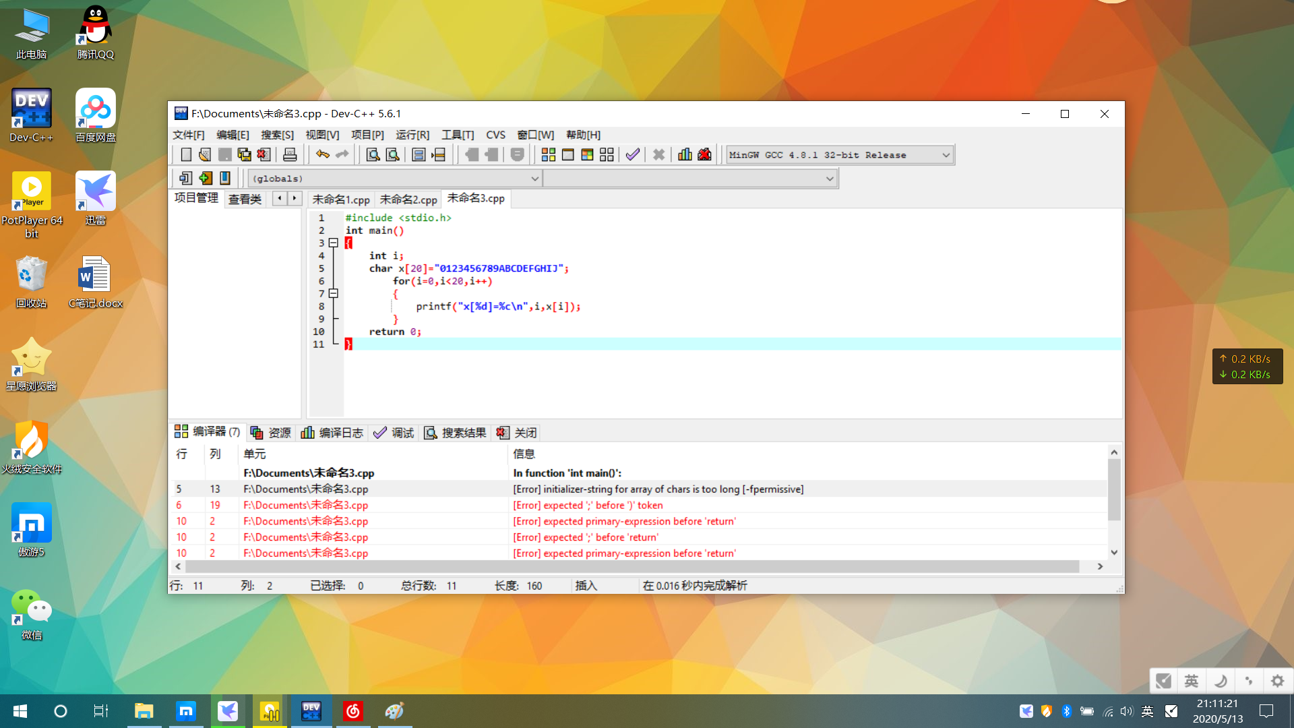The width and height of the screenshot is (1294, 728).
Task: Switch to the 项目管理 side panel tab
Action: pyautogui.click(x=196, y=198)
